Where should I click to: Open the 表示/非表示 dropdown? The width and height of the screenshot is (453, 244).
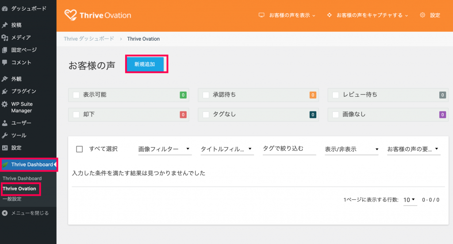[x=352, y=149]
